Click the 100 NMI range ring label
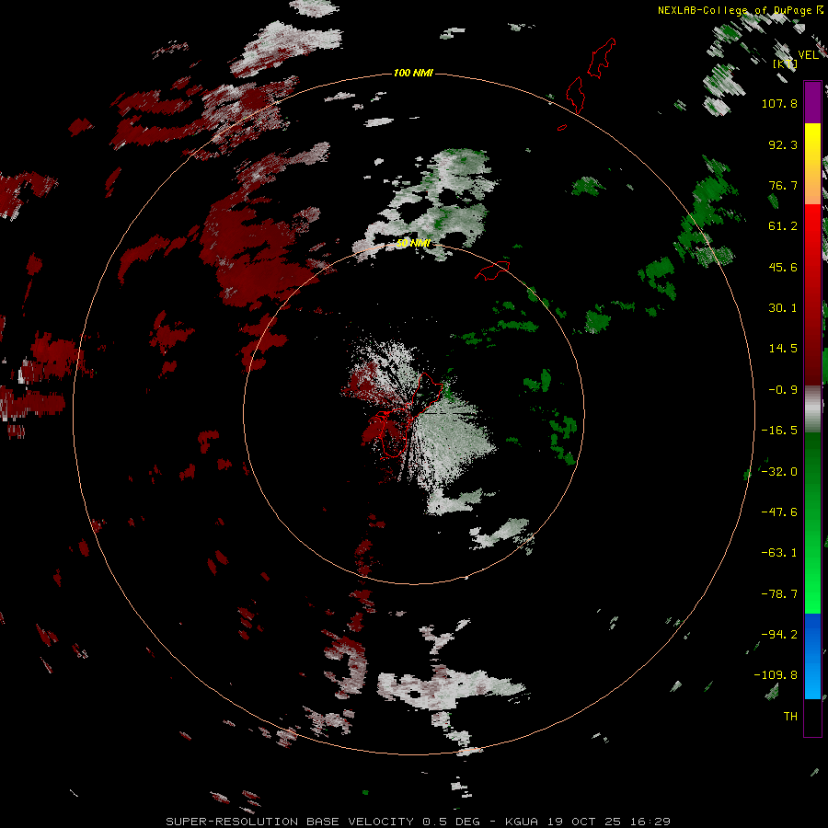Screen dimensions: 828x828 (x=413, y=73)
